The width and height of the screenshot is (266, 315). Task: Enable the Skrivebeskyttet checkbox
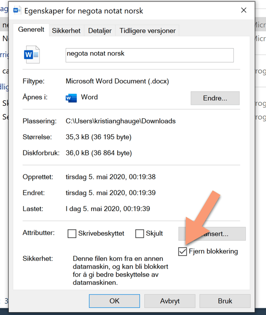(72, 234)
